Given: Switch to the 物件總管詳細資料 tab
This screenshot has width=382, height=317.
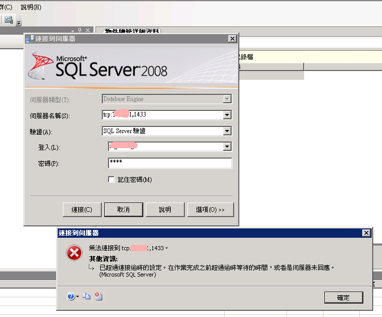Looking at the screenshot, I should coord(131,31).
